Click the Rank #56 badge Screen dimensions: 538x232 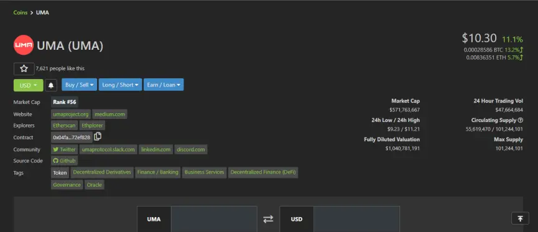[x=65, y=102]
